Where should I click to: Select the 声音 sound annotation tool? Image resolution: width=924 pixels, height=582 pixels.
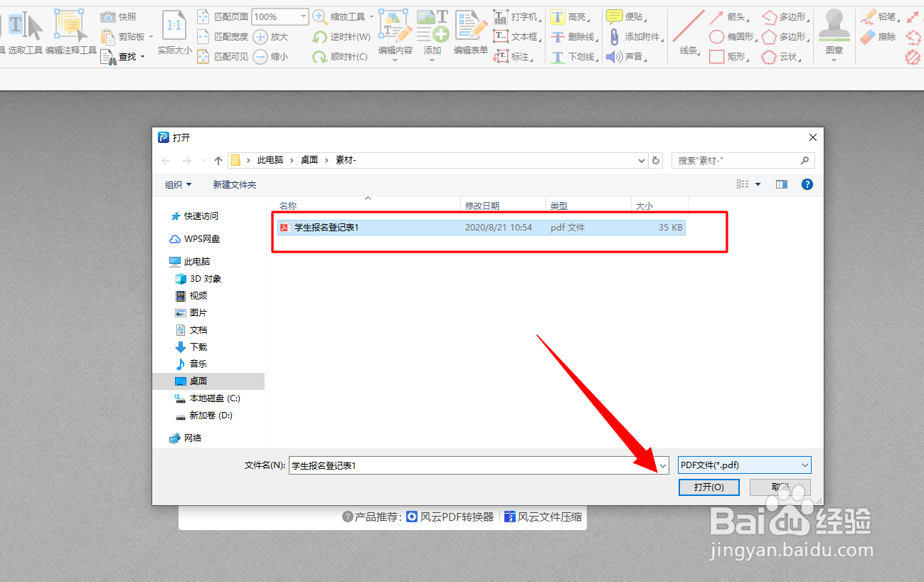[x=625, y=56]
